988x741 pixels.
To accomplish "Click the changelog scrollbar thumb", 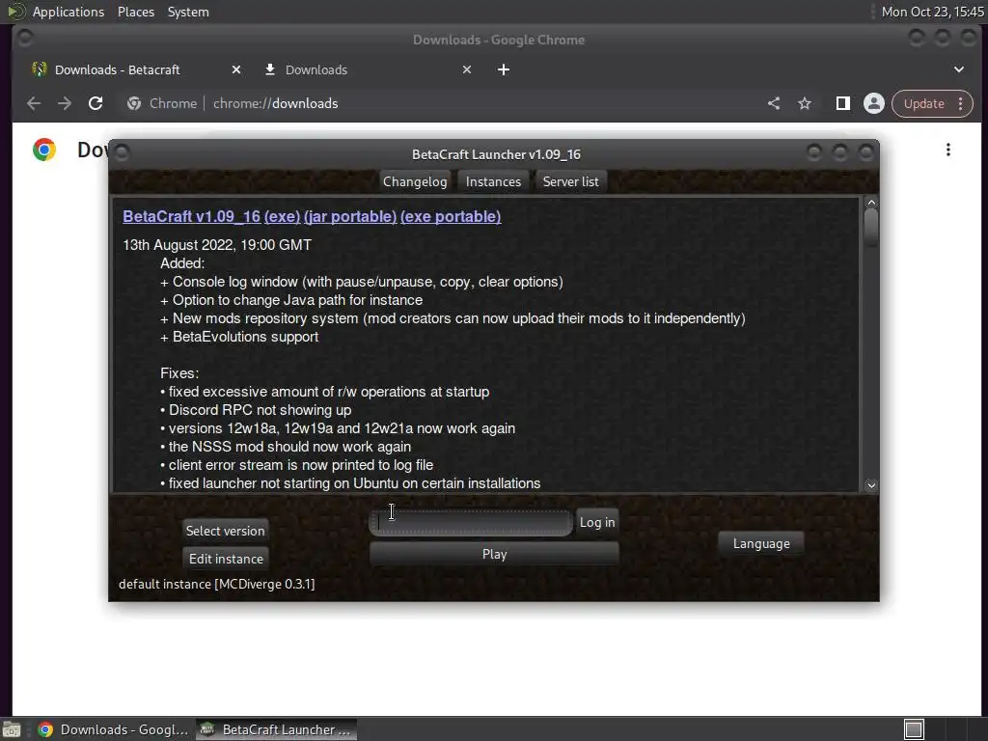I will point(871,228).
